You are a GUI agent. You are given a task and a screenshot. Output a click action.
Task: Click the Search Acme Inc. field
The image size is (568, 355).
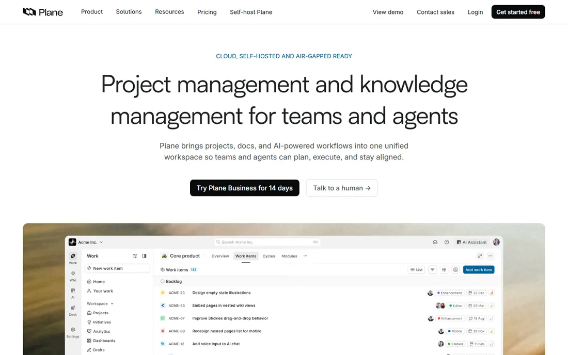[x=267, y=242]
